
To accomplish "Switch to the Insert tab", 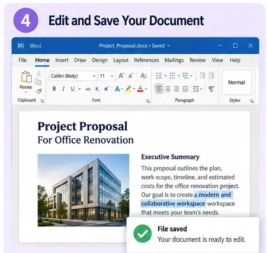I will [x=62, y=60].
